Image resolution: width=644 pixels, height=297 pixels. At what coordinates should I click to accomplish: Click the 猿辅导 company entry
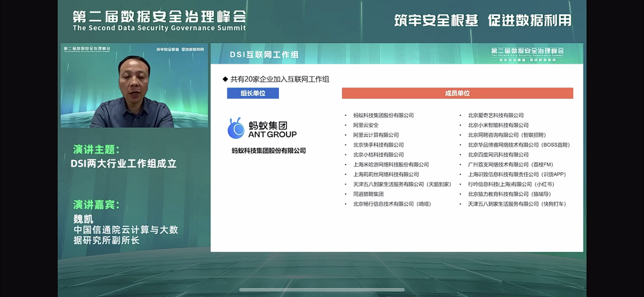[x=509, y=194]
